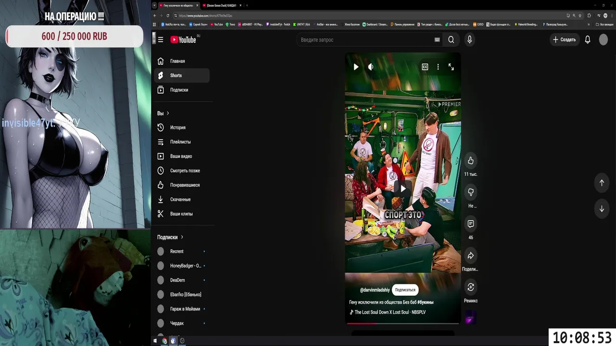Show more bookmarks with the chevron
Image resolution: width=616 pixels, height=346 pixels.
(588, 24)
